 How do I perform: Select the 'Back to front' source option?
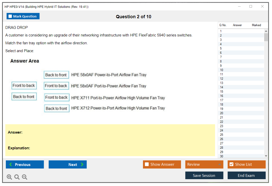24,97
